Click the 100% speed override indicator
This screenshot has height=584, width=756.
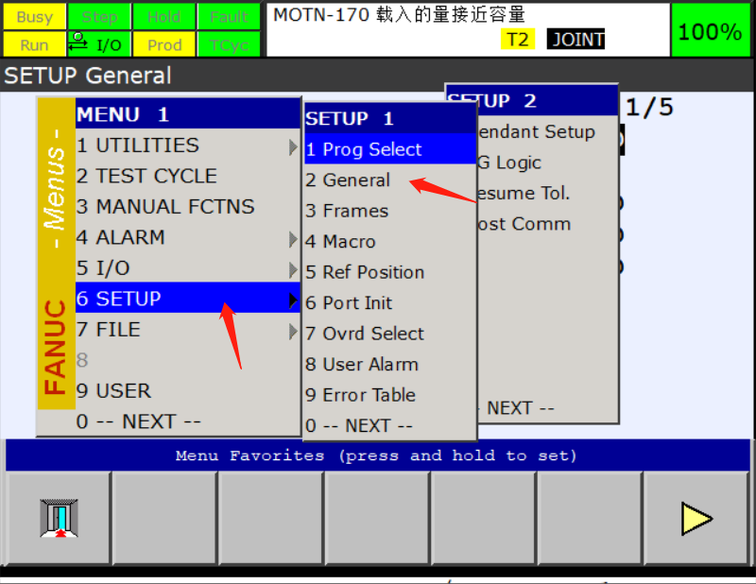coord(710,31)
